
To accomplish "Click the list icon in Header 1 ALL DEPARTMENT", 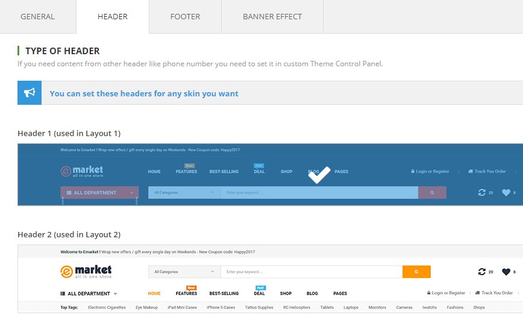I will click(x=69, y=193).
